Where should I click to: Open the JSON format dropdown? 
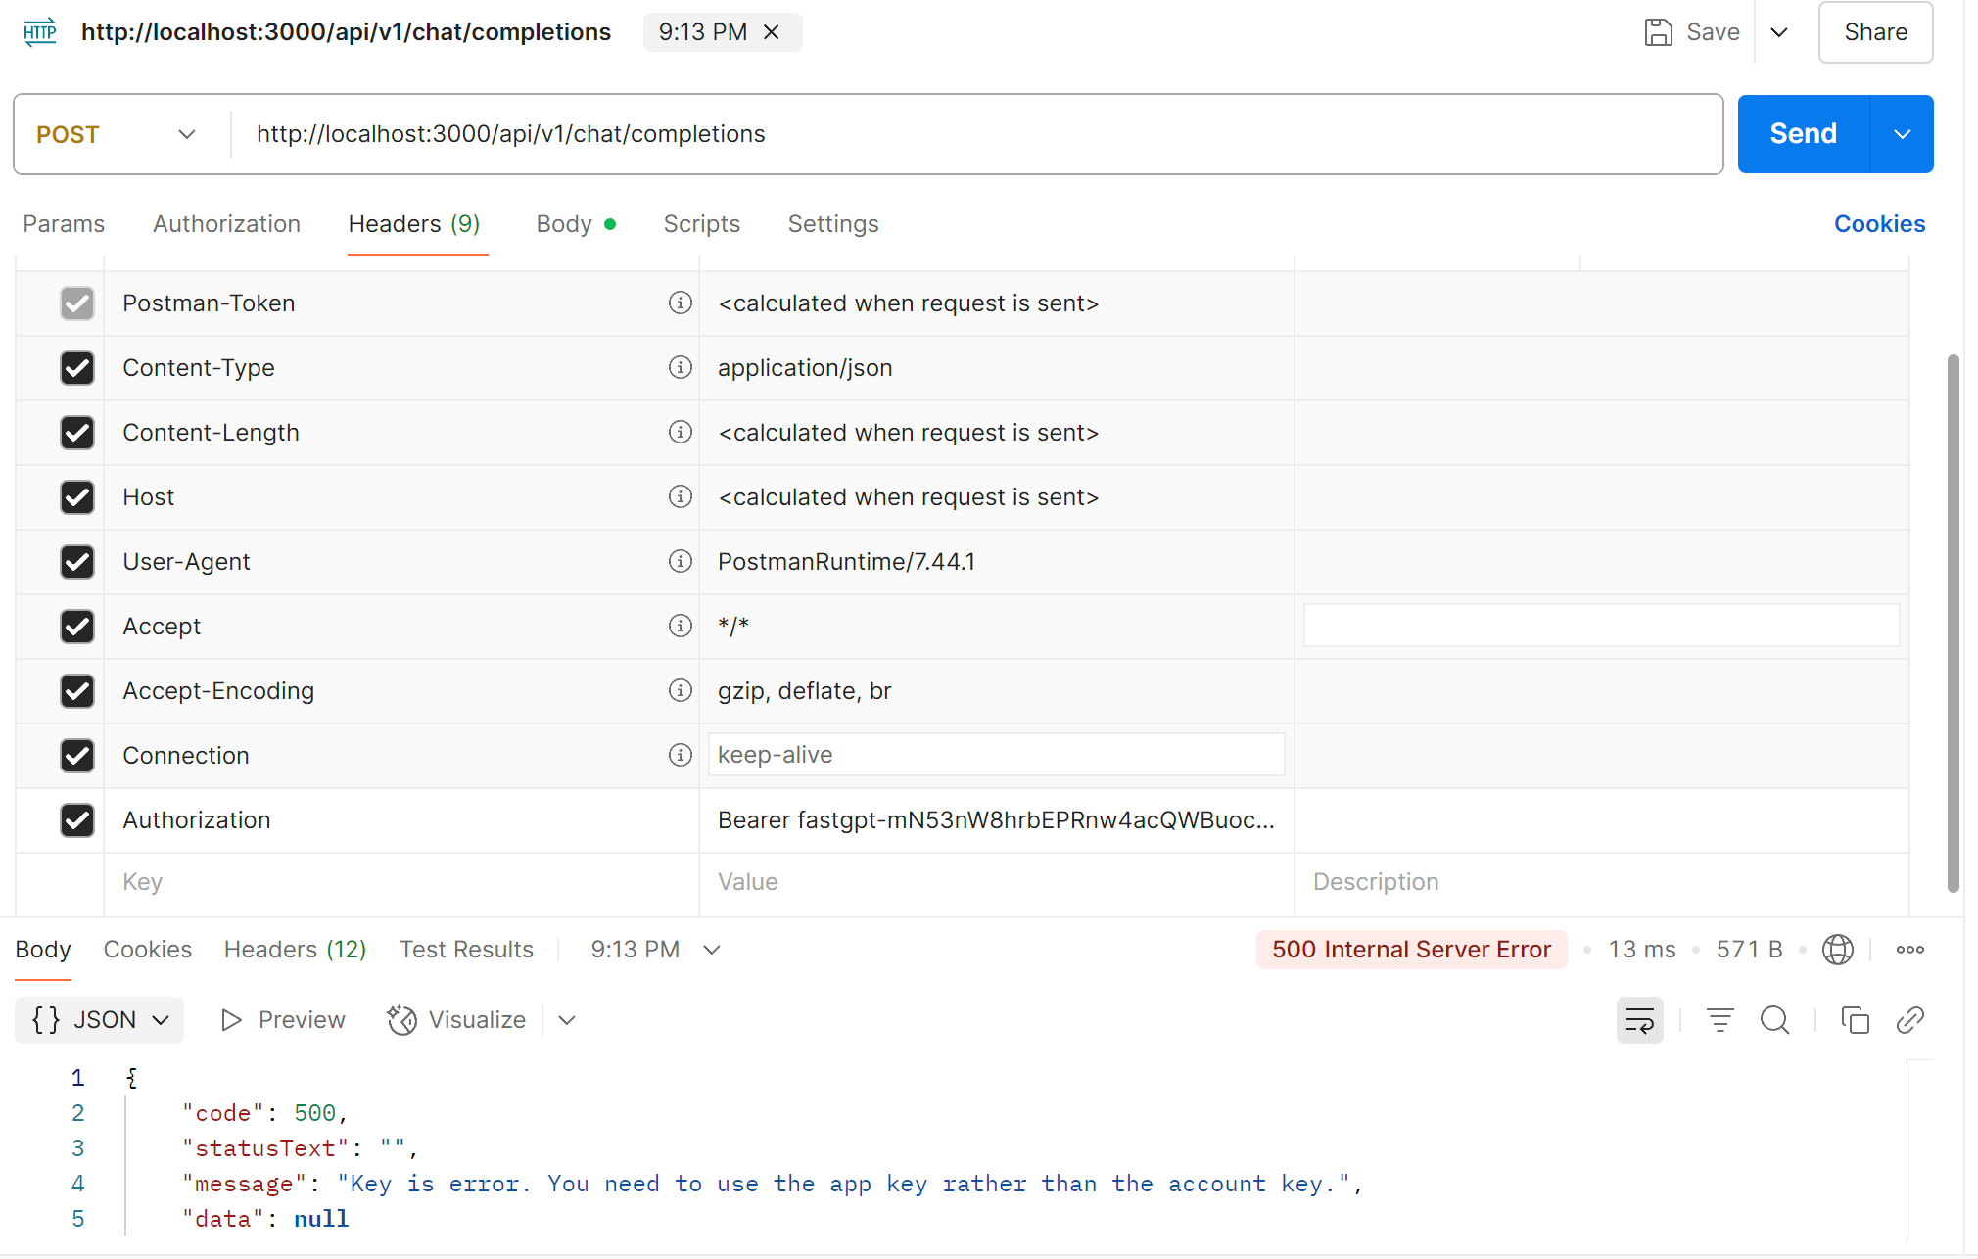tap(100, 1020)
